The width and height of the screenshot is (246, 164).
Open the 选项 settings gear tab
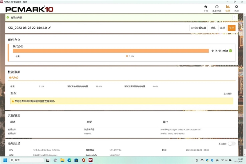[x=236, y=9]
